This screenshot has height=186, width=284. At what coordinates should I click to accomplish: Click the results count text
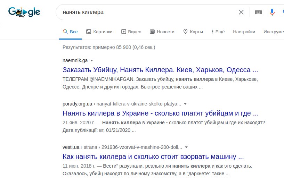[x=109, y=47]
